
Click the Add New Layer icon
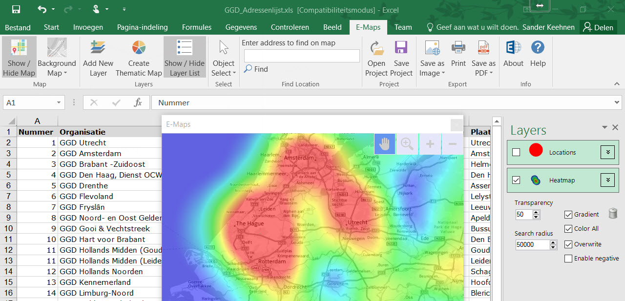point(98,48)
